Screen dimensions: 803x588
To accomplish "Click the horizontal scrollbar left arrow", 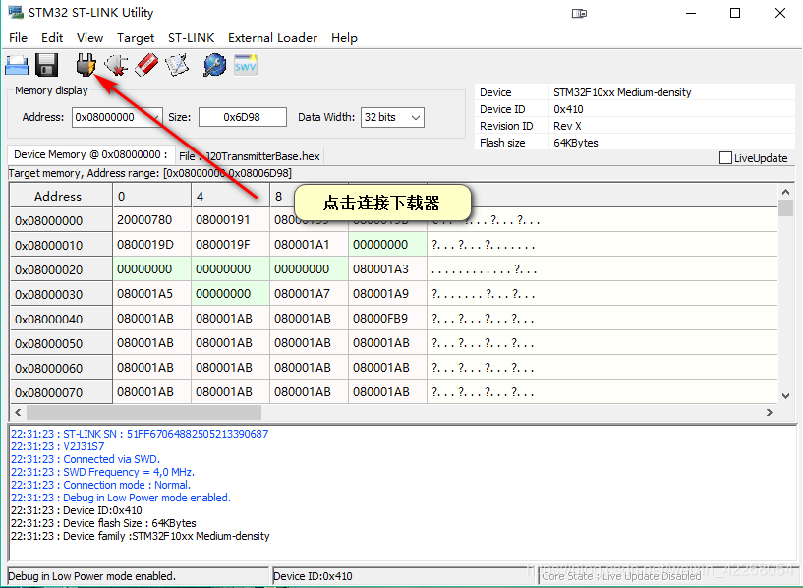I will tap(18, 412).
